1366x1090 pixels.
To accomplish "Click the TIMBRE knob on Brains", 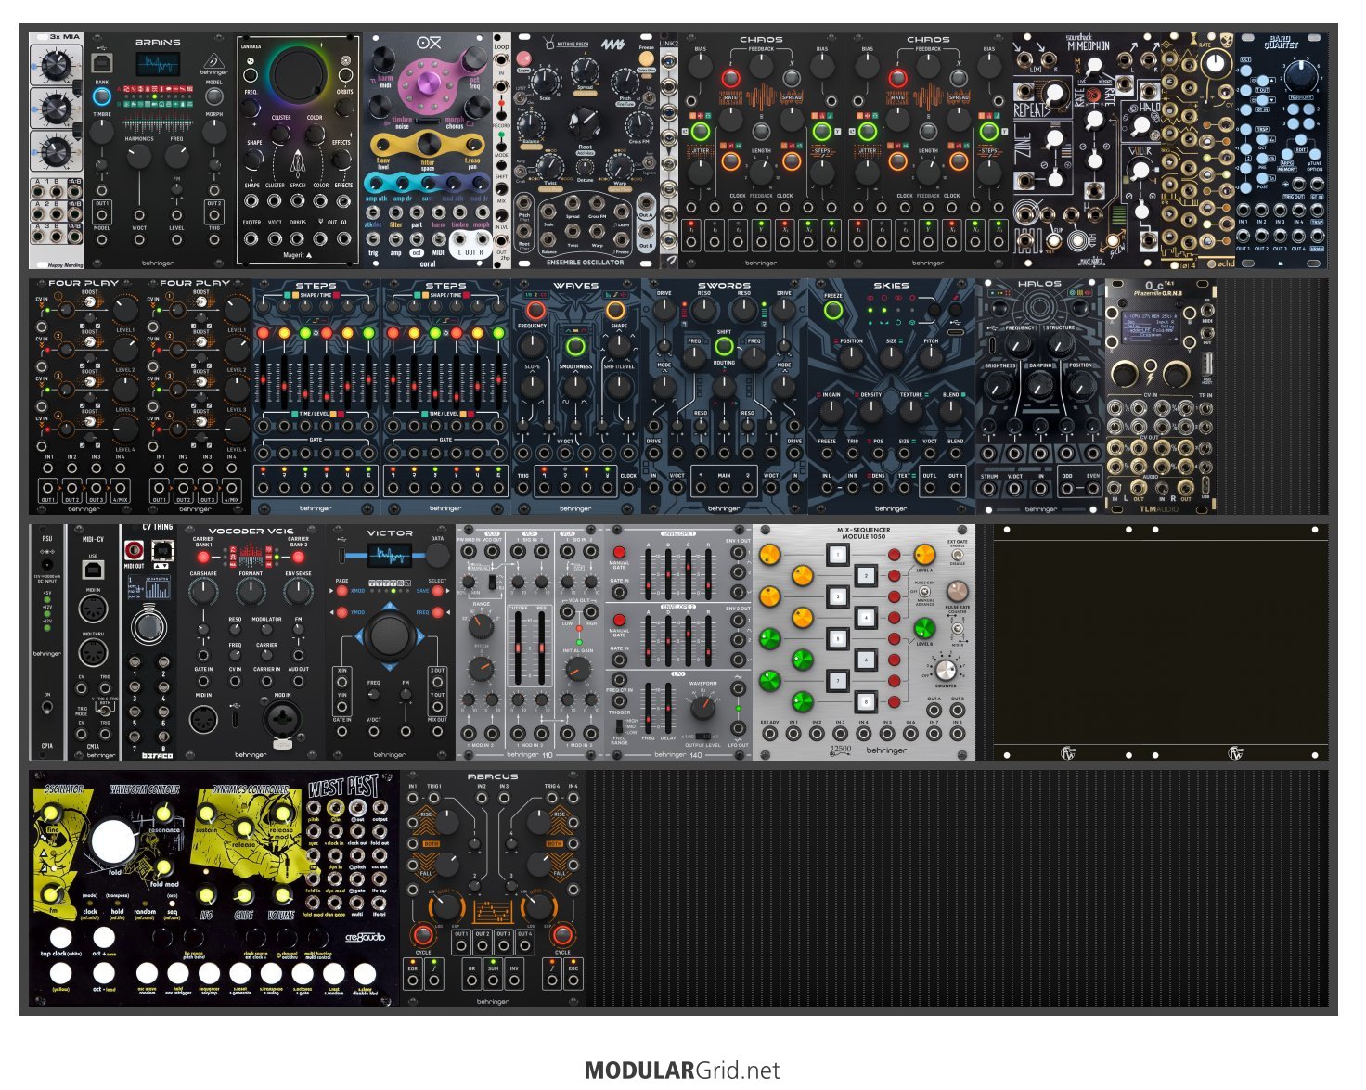I will click(x=102, y=133).
